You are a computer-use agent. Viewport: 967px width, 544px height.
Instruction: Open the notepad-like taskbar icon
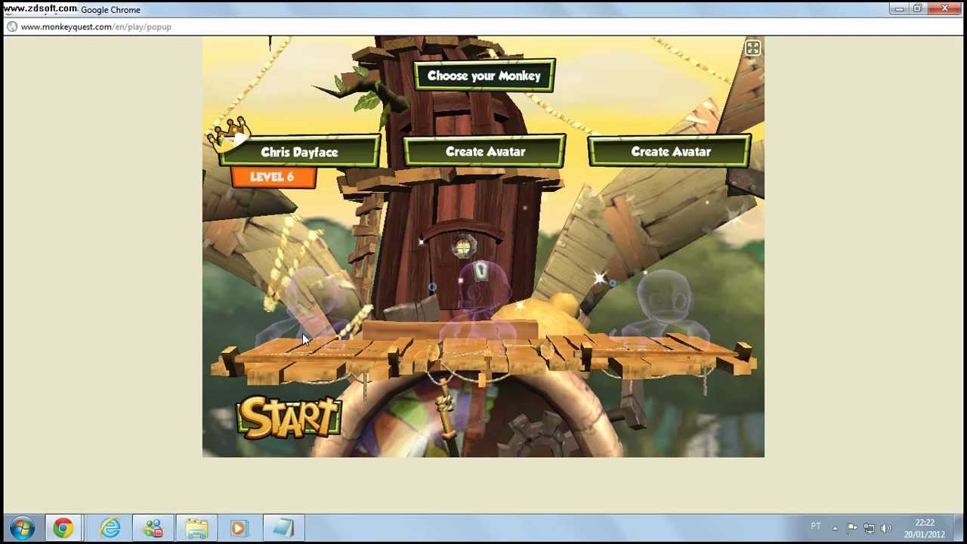[x=283, y=528]
